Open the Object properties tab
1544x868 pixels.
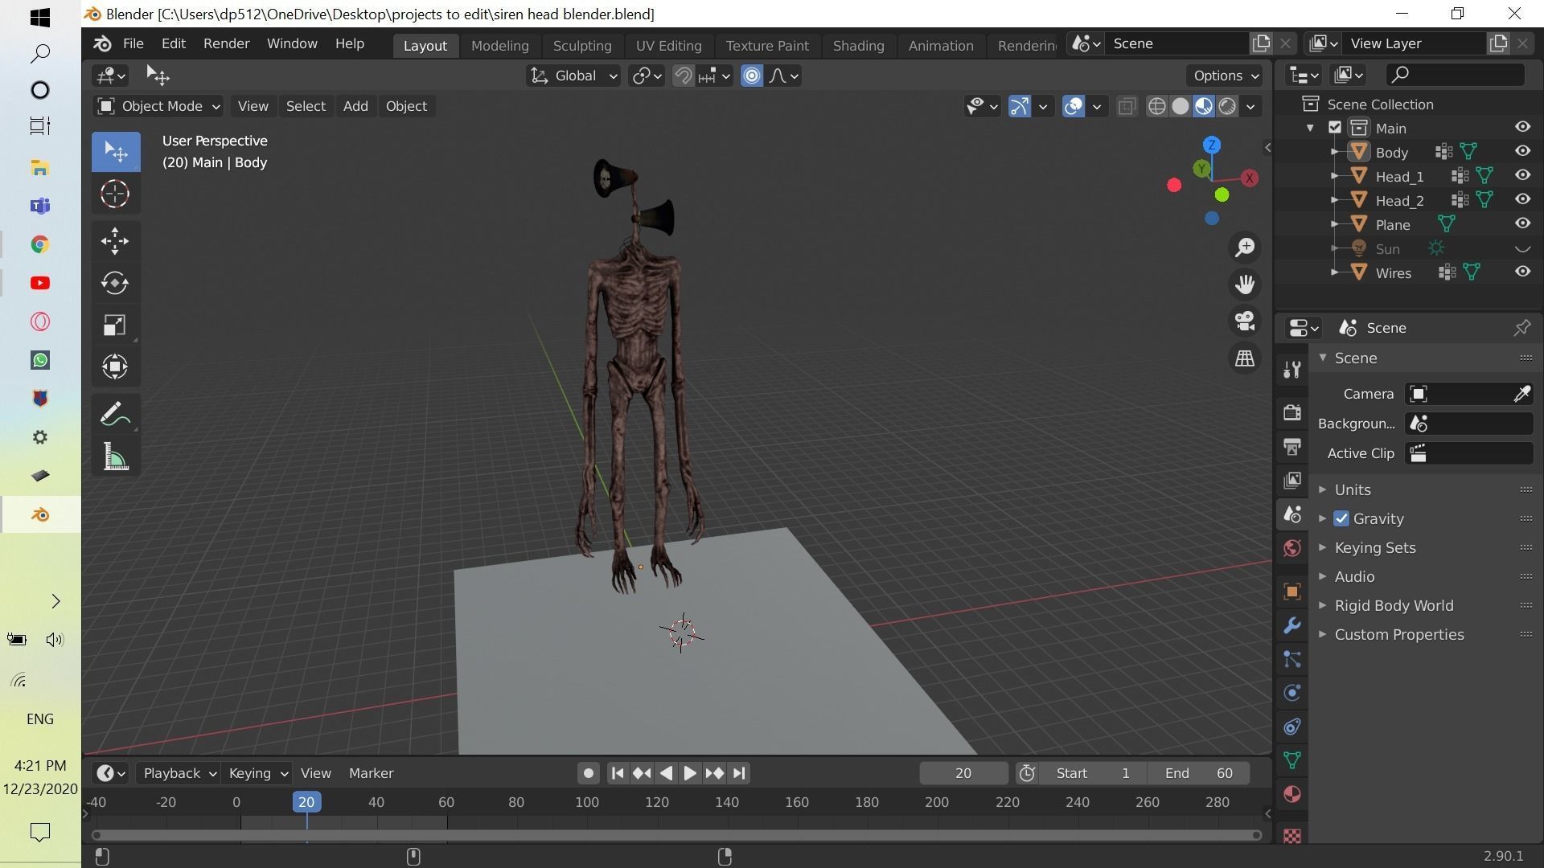tap(1292, 592)
